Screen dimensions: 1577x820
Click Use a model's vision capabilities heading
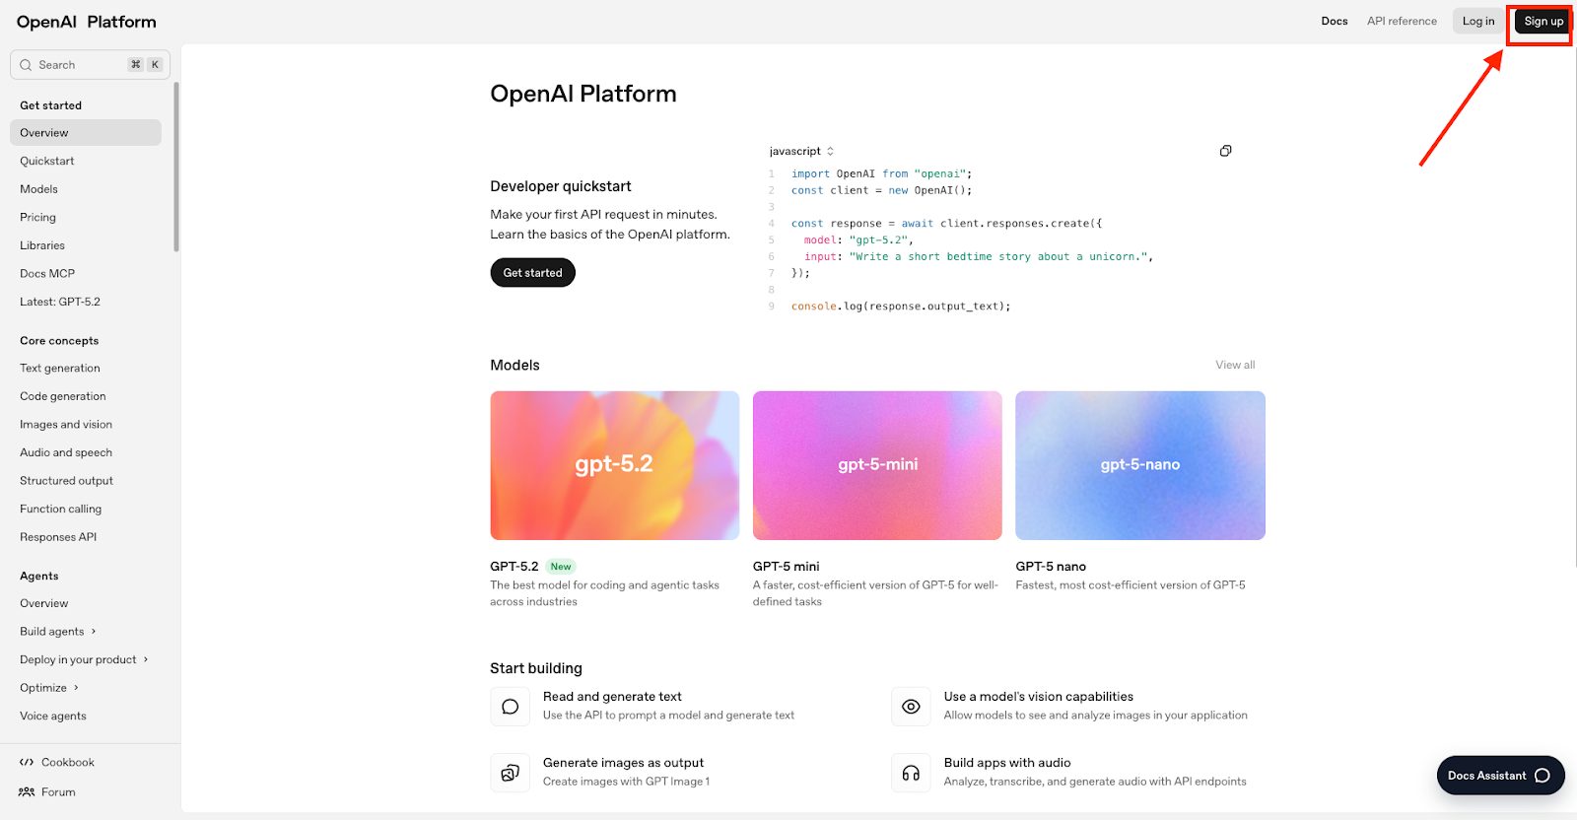coord(1039,697)
